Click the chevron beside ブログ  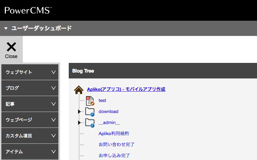pyautogui.click(x=54, y=88)
